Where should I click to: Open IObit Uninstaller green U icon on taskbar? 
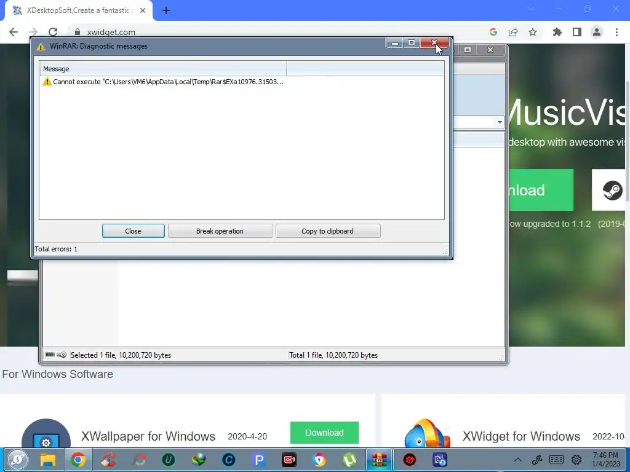pyautogui.click(x=169, y=460)
